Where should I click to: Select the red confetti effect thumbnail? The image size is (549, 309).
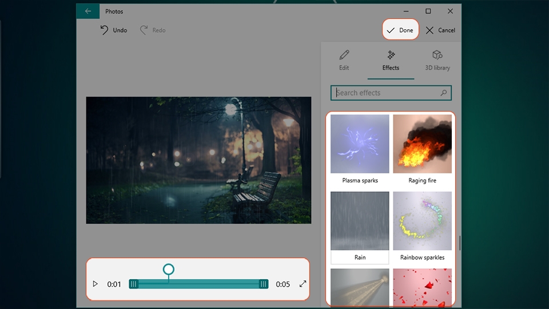(422, 287)
